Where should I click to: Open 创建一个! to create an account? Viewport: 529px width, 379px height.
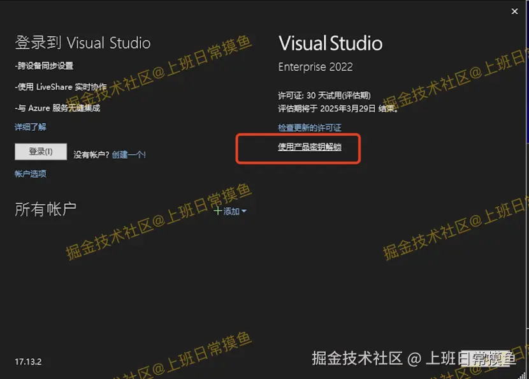(128, 154)
